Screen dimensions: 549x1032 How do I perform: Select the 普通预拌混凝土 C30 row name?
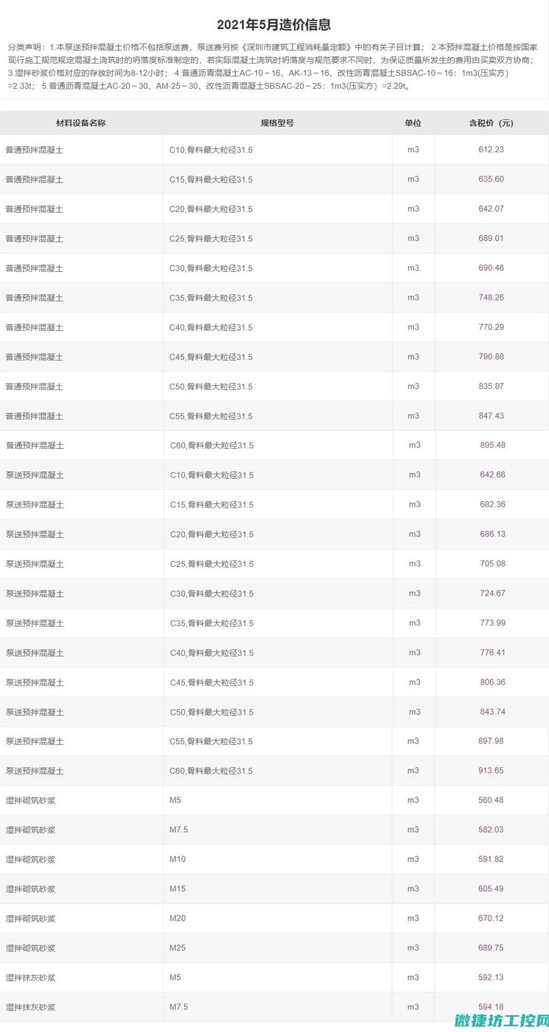(x=35, y=268)
